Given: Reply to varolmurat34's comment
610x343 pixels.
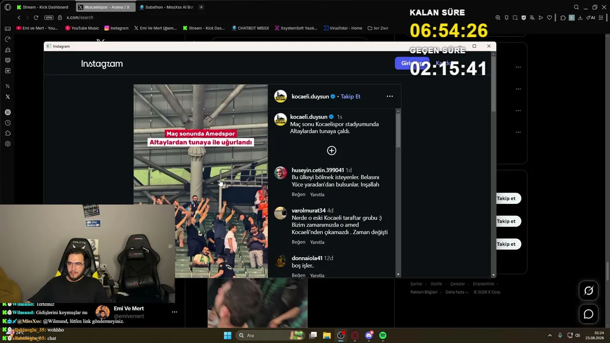Looking at the screenshot, I should (317, 242).
